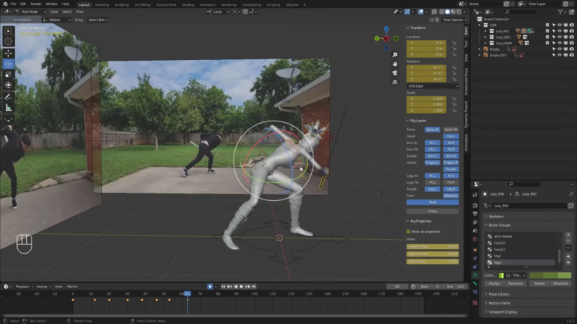
Task: Add a bone group with the plus button
Action: tap(568, 235)
